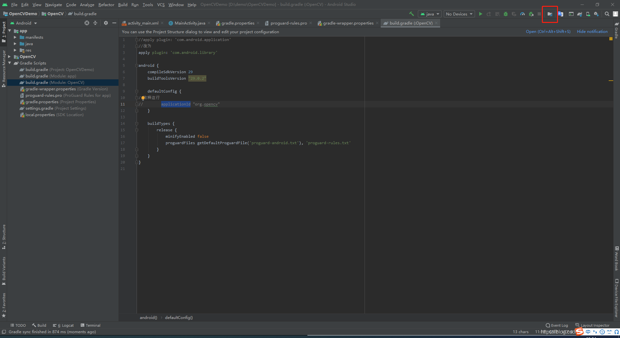Click the Debug bug icon

coord(506,14)
